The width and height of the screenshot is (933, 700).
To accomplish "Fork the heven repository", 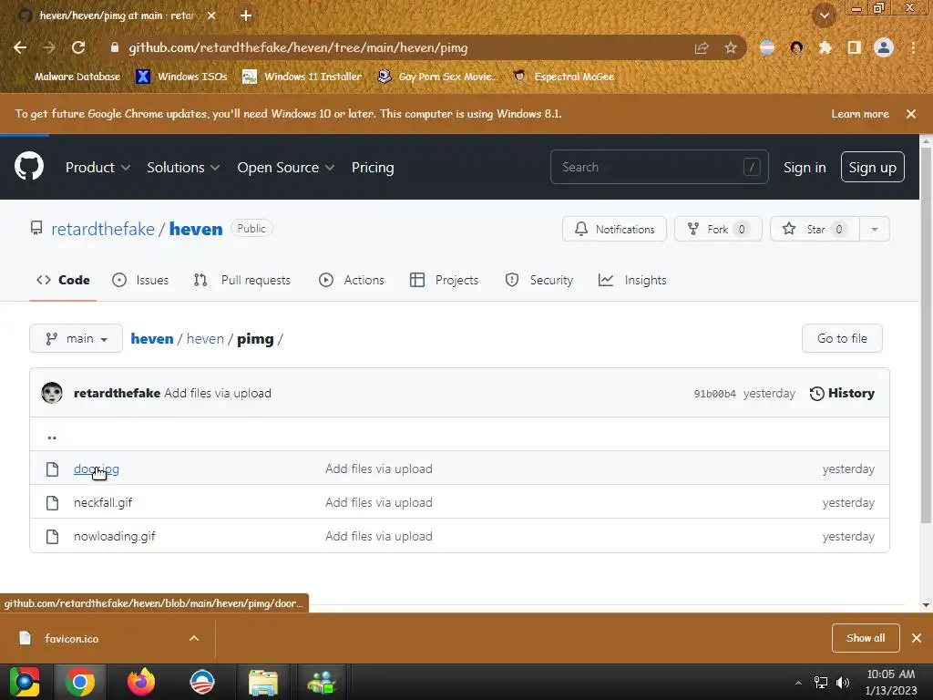I will click(718, 229).
